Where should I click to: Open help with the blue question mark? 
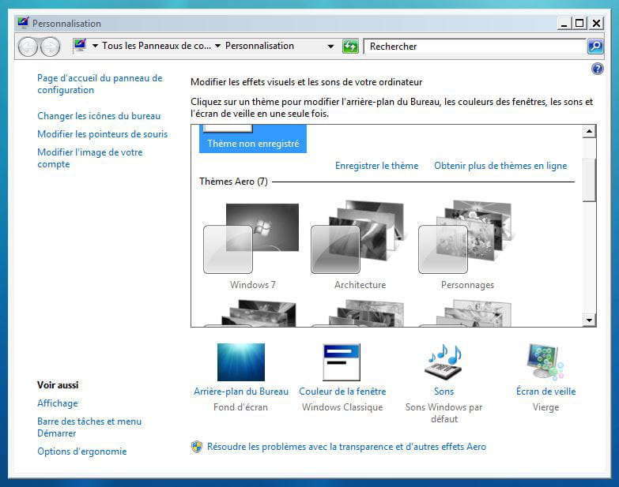(x=598, y=69)
